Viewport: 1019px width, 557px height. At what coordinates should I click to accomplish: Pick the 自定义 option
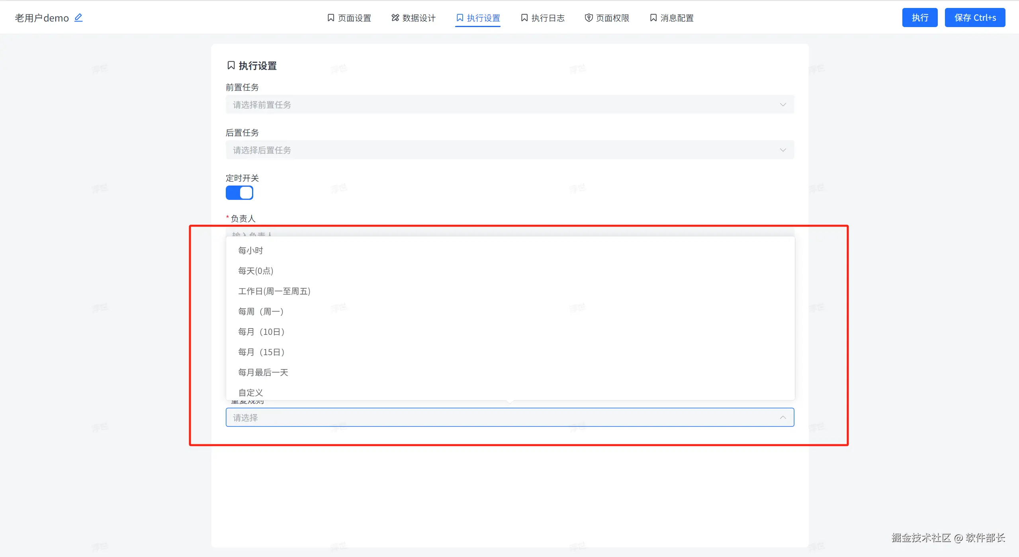click(x=250, y=393)
